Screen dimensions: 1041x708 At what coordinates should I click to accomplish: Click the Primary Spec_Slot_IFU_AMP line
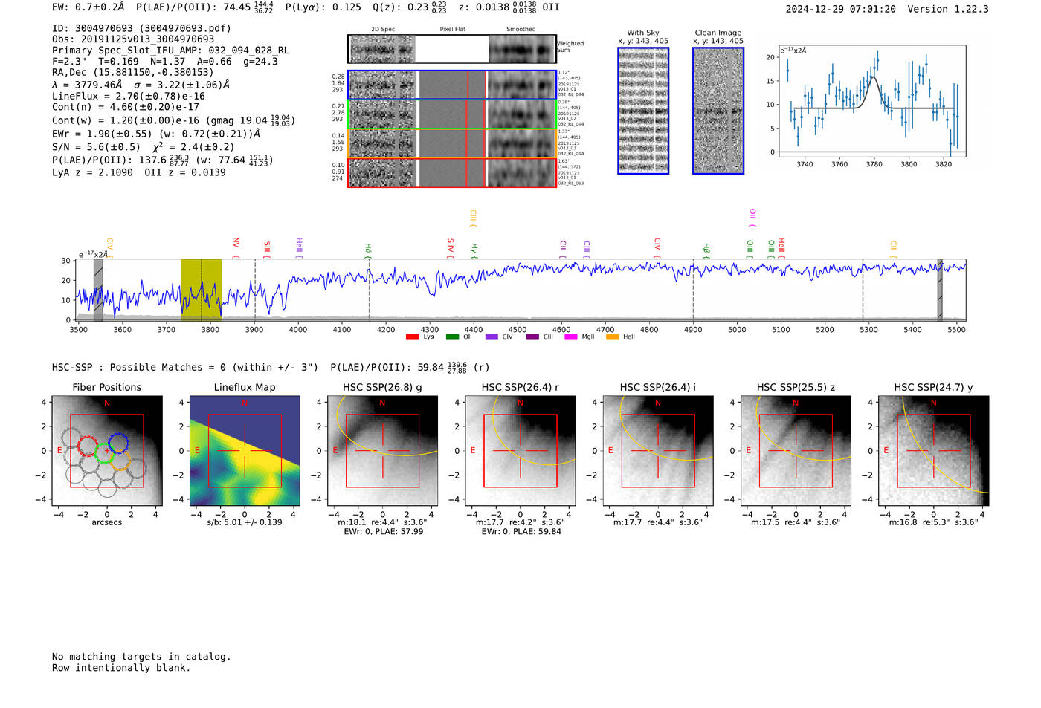tap(170, 51)
